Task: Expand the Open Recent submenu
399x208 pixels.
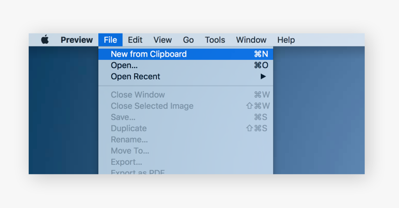Action: [186, 77]
